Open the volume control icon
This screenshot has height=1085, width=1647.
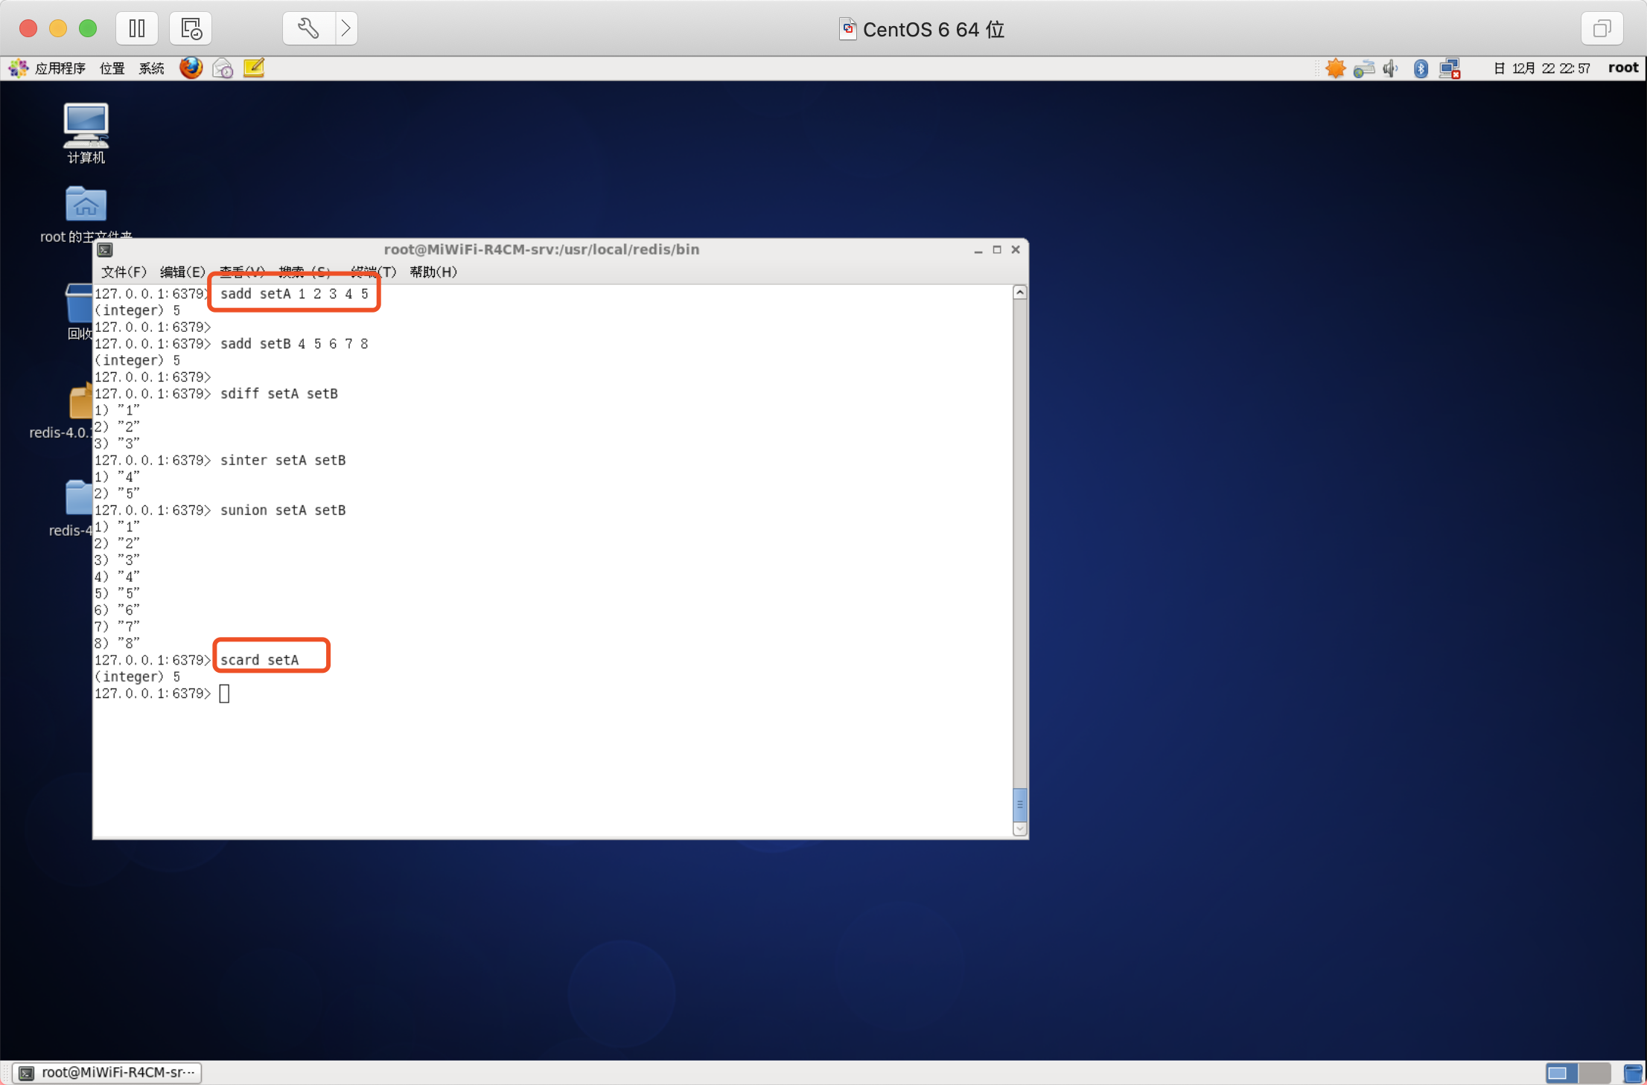1390,68
